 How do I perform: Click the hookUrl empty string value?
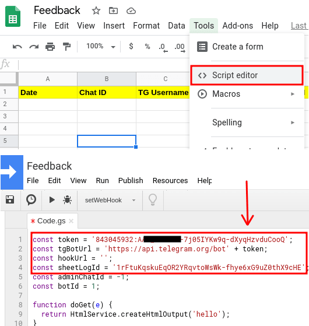[x=104, y=258]
